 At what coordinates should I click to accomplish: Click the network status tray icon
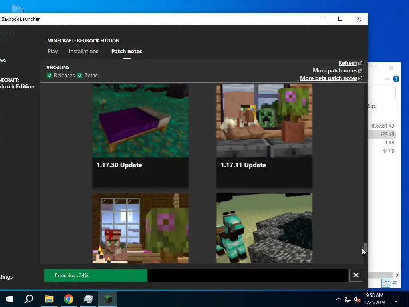point(348,299)
